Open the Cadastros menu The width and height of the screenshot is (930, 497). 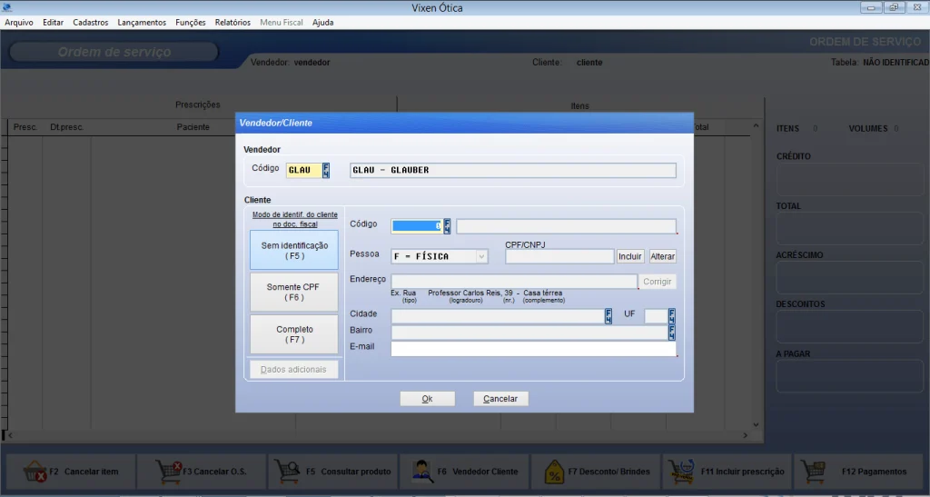coord(91,22)
